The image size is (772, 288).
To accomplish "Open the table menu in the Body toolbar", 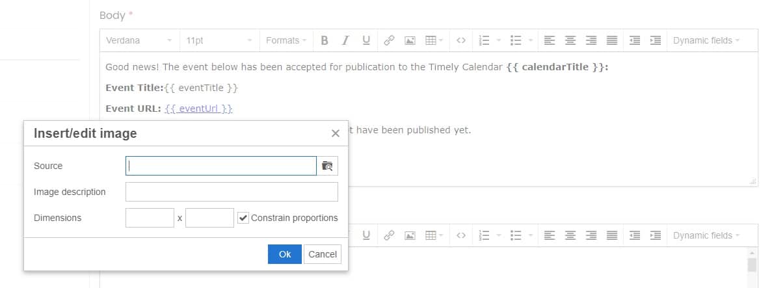I will point(434,40).
